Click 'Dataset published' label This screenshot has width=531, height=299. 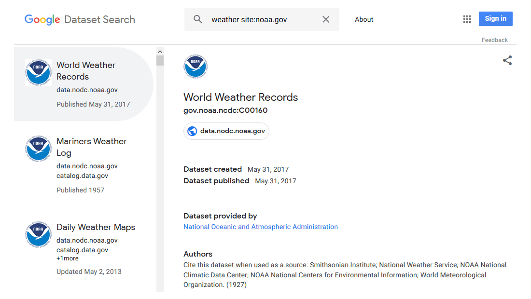click(x=216, y=181)
